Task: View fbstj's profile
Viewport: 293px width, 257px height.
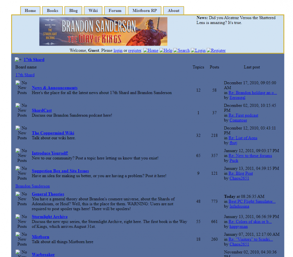Action: click(233, 143)
